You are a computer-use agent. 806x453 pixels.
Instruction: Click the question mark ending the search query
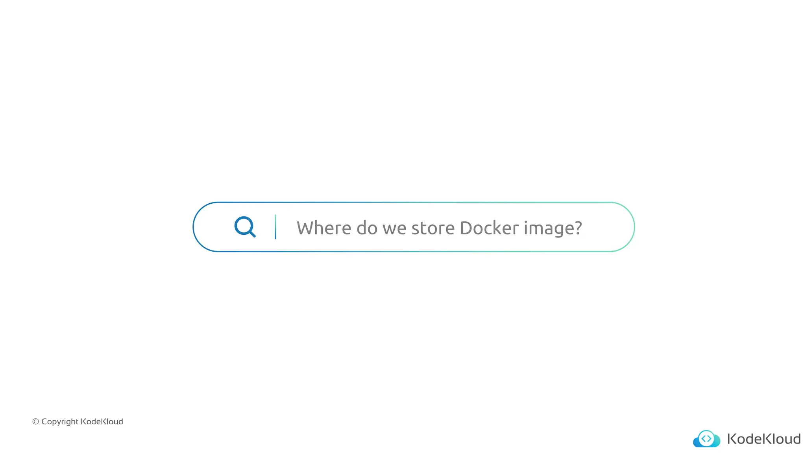pos(578,228)
